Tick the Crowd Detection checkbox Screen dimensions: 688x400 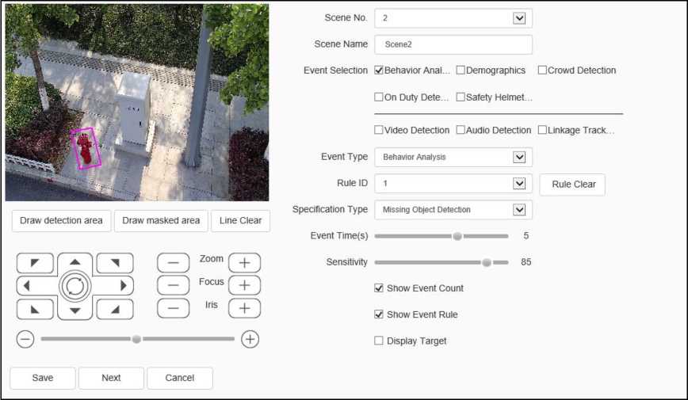[x=542, y=70]
